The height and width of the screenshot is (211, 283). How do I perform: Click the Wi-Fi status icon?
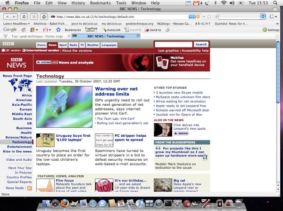[224, 3]
